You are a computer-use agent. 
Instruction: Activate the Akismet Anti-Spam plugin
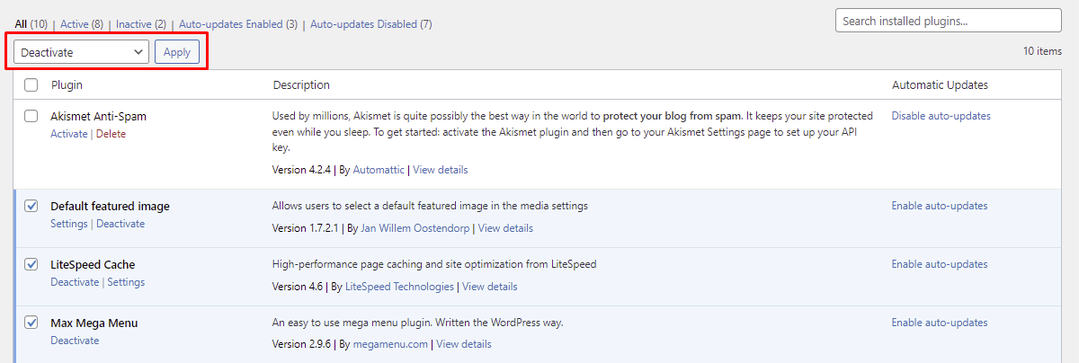pos(69,134)
